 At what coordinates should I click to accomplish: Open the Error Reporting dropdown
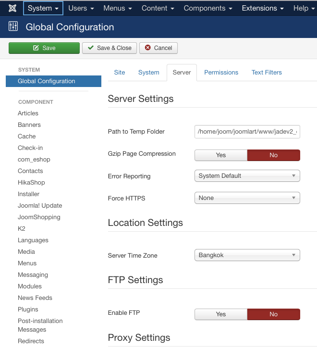247,176
